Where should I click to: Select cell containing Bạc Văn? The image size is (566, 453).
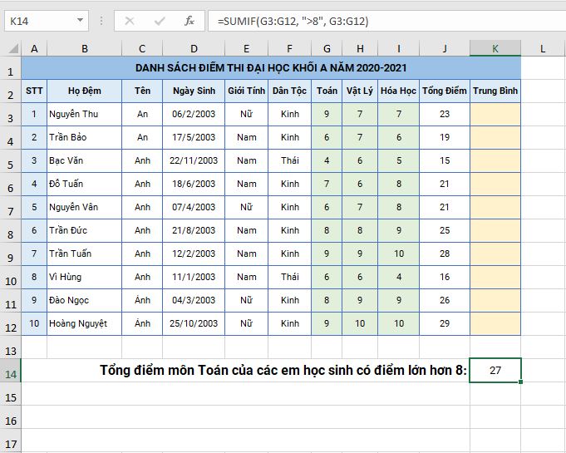(x=85, y=160)
